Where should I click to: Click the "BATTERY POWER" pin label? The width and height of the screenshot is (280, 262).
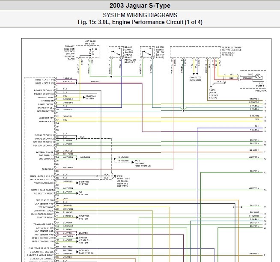[x=45, y=152]
